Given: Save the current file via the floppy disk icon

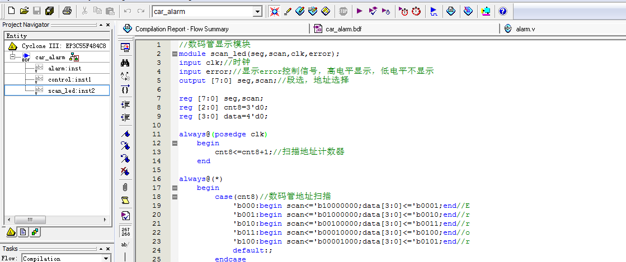Looking at the screenshot, I should 37,11.
